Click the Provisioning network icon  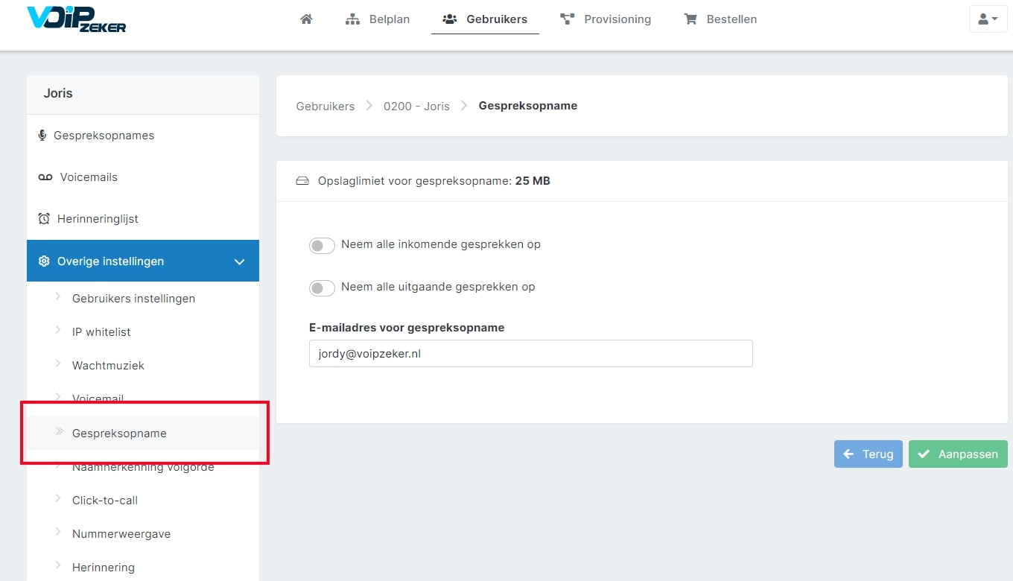(568, 19)
